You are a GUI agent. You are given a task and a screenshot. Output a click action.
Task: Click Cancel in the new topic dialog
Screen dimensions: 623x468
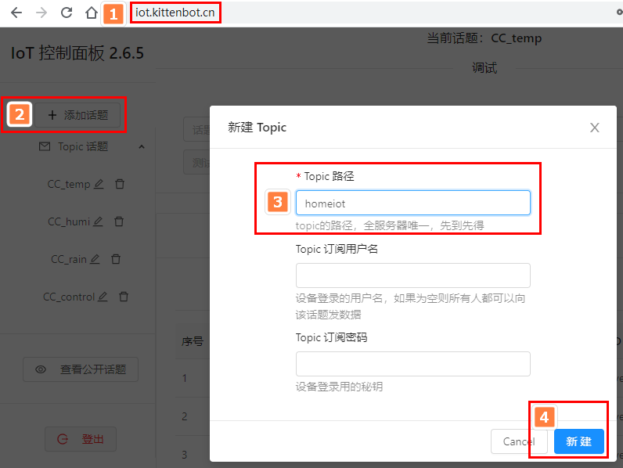519,441
